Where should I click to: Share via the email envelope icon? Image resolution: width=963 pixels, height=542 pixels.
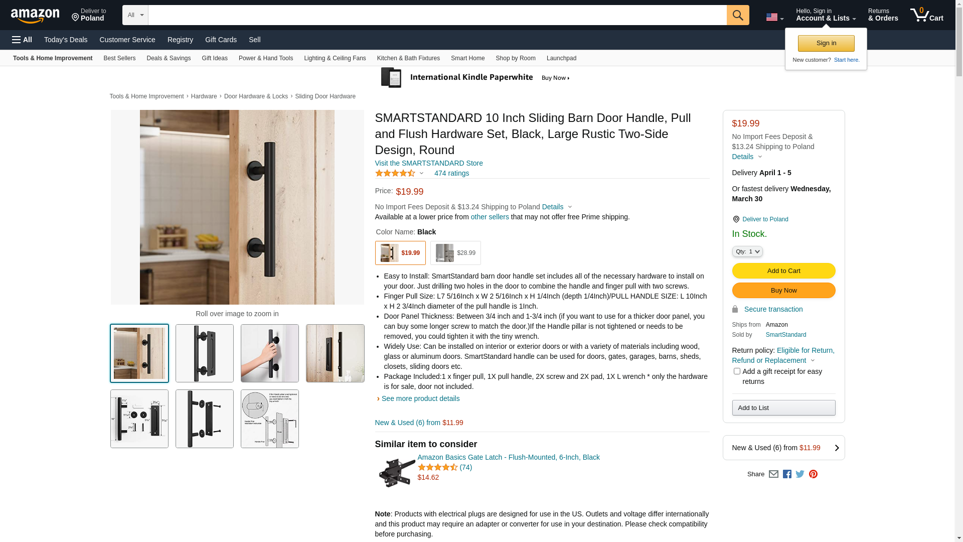pyautogui.click(x=773, y=474)
